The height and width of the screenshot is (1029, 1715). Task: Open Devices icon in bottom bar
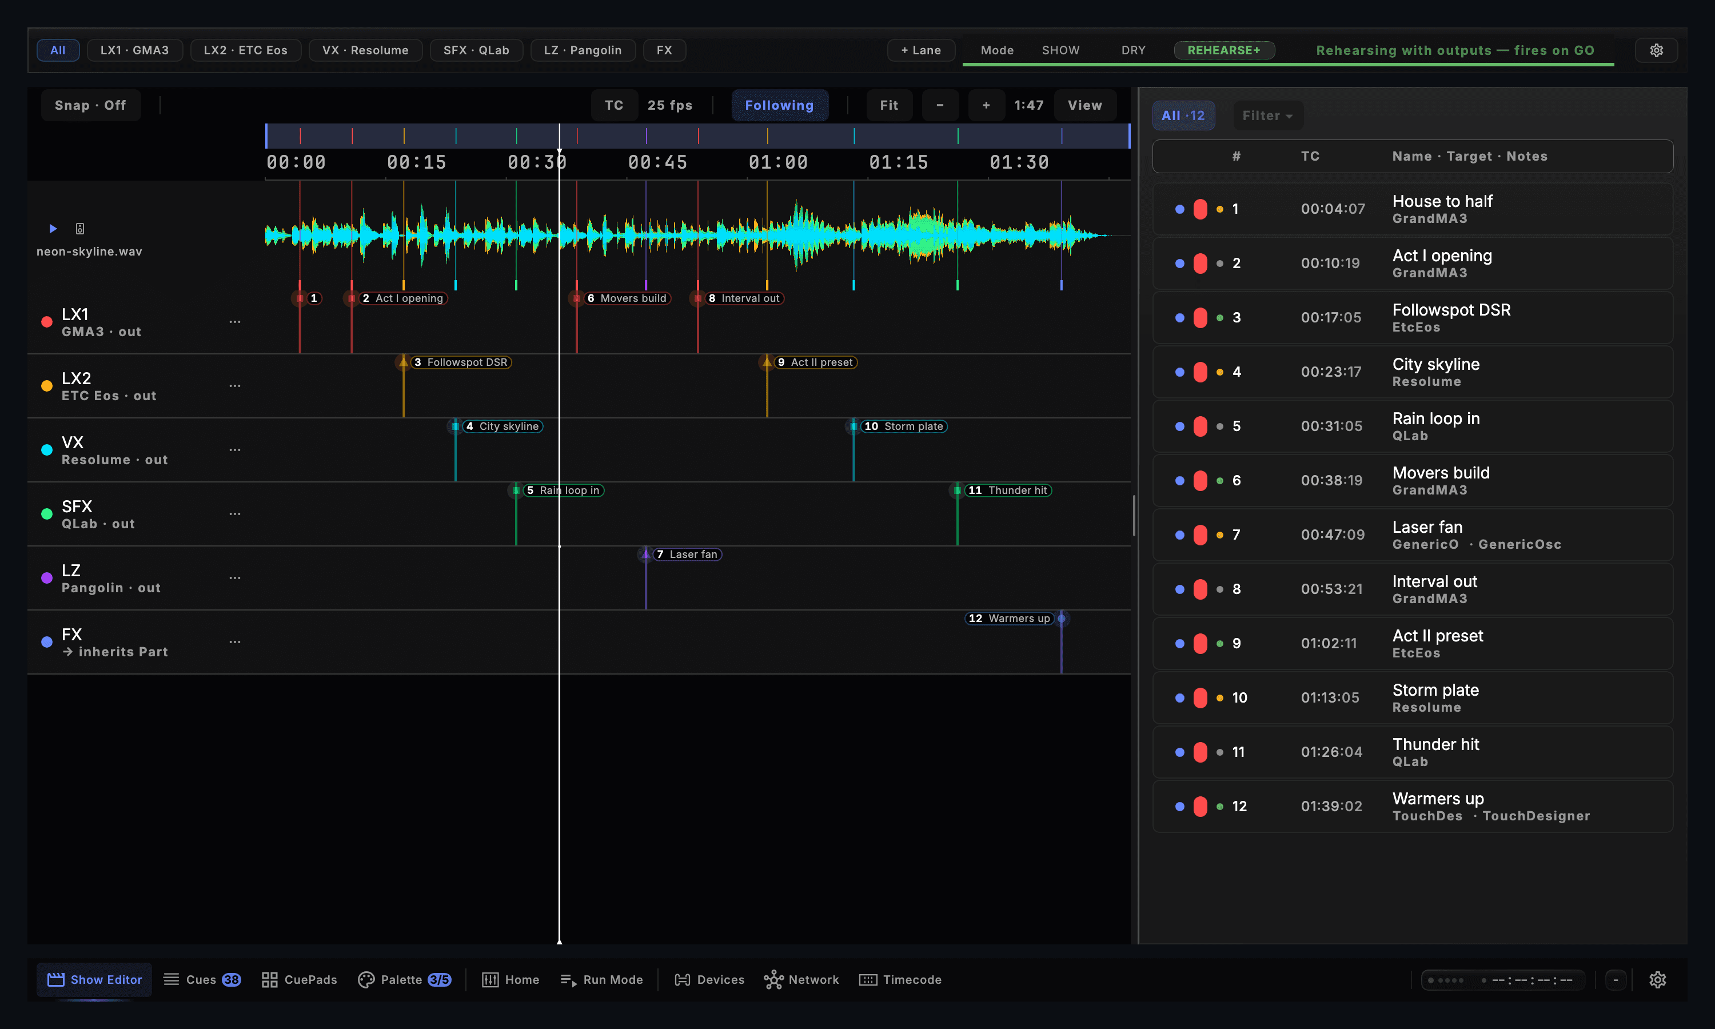[x=682, y=979]
